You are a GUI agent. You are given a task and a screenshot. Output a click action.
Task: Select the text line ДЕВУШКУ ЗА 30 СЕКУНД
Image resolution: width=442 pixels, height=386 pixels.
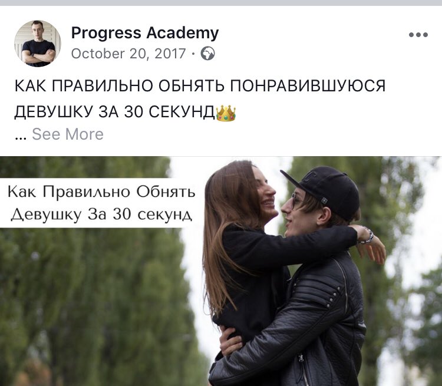click(115, 112)
